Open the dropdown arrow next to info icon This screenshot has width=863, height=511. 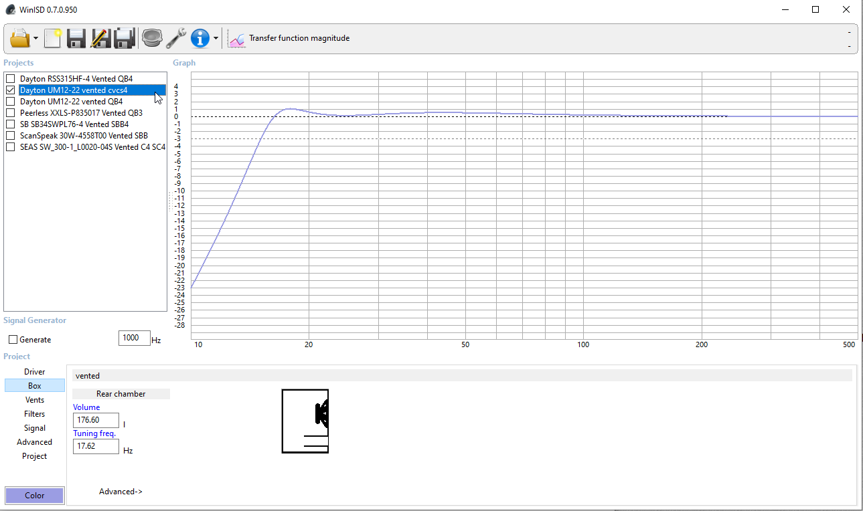216,39
